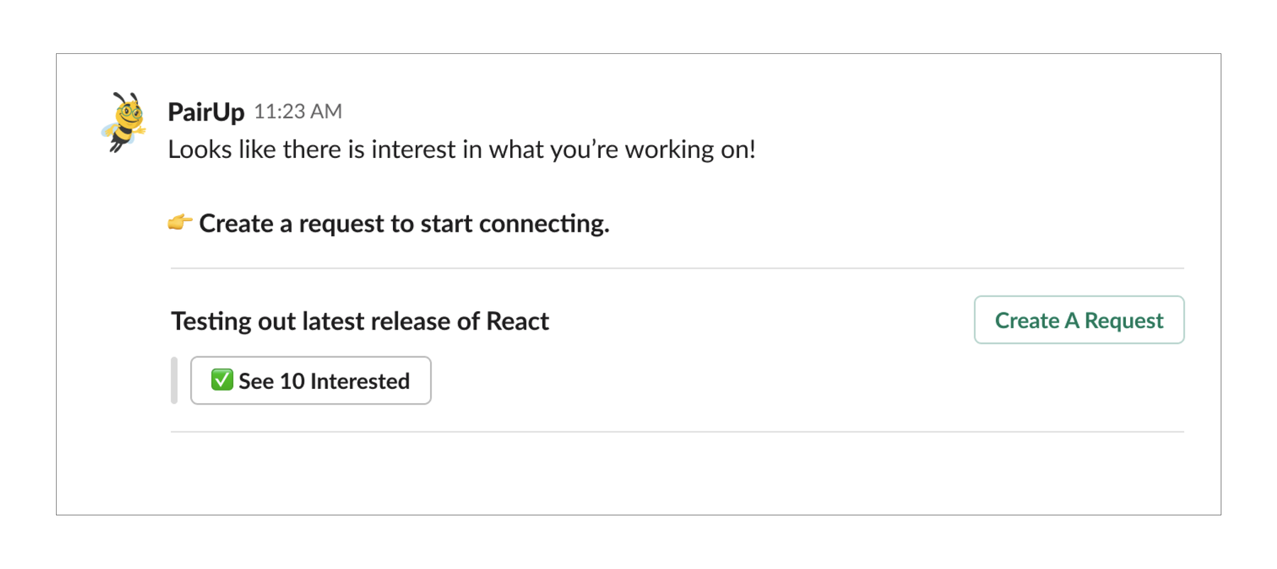Click the word 'Request' in the green button

(x=1124, y=320)
